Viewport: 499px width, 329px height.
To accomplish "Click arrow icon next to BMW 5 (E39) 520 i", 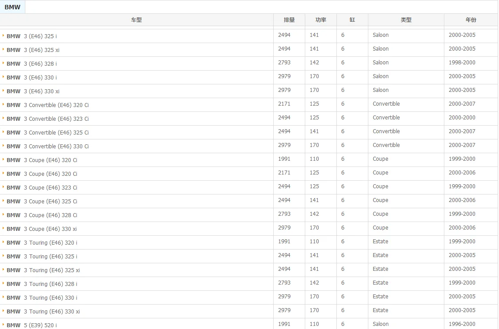I will point(3,325).
